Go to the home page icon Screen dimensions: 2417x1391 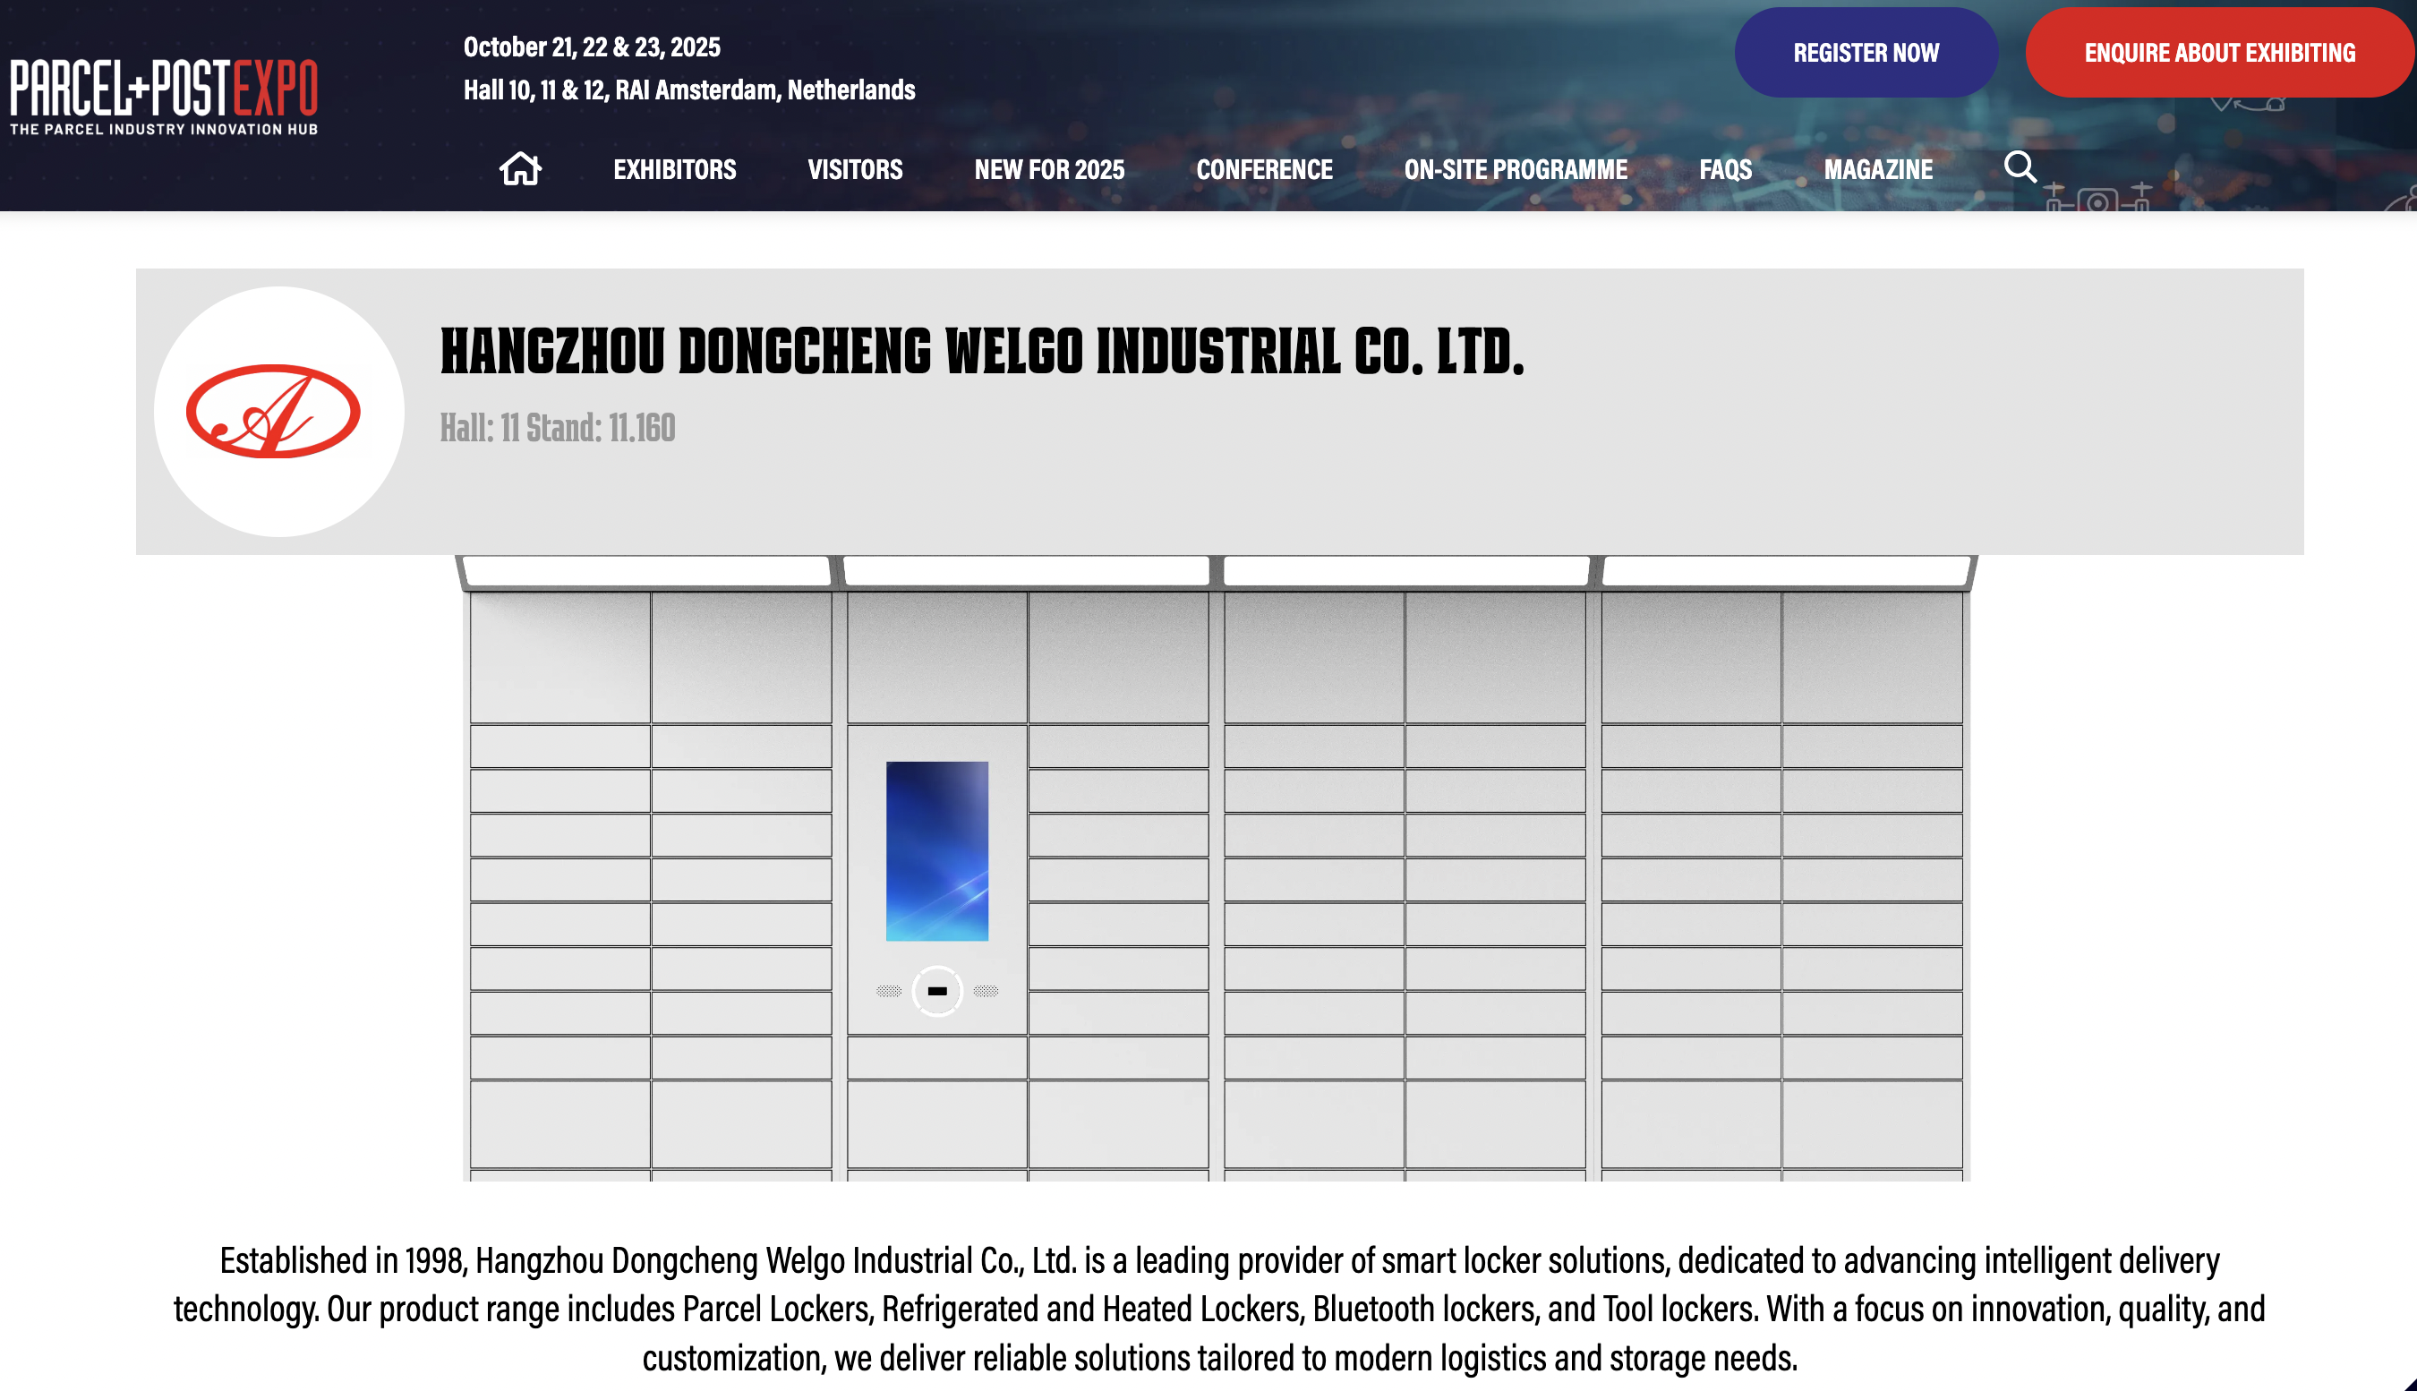(520, 169)
